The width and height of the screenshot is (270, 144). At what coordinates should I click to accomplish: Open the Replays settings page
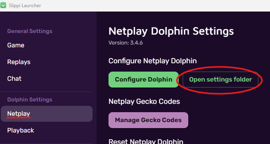[19, 62]
